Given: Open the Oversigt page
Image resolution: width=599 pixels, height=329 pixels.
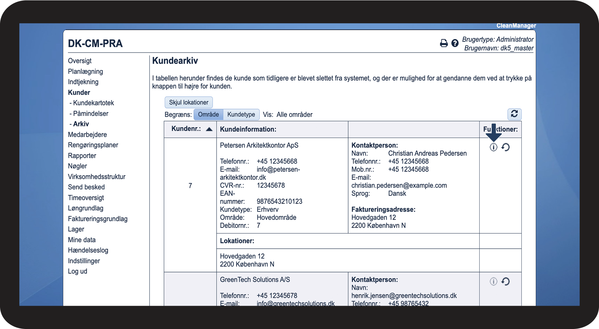Looking at the screenshot, I should pos(80,61).
